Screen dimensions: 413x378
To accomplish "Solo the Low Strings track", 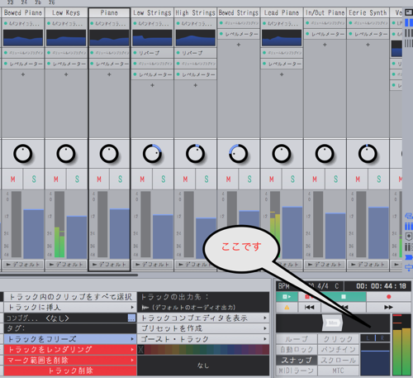I will [x=164, y=179].
